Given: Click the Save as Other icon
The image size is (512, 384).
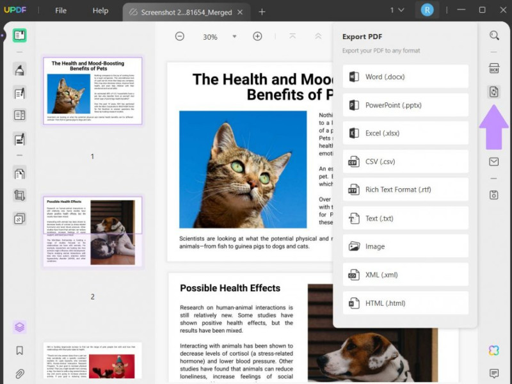Looking at the screenshot, I should pyautogui.click(x=494, y=195).
